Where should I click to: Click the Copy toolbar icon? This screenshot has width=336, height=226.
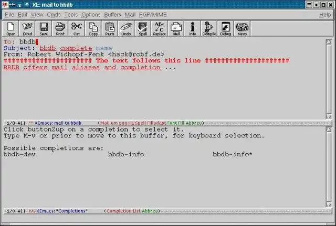pyautogui.click(x=93, y=28)
